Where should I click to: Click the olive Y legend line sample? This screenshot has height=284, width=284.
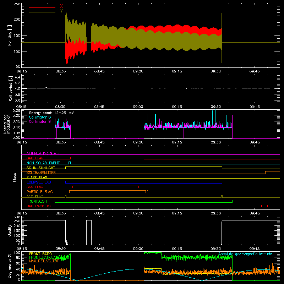coord(42,12)
